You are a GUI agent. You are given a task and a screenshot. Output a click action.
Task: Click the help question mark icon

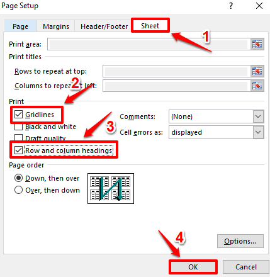click(x=231, y=6)
